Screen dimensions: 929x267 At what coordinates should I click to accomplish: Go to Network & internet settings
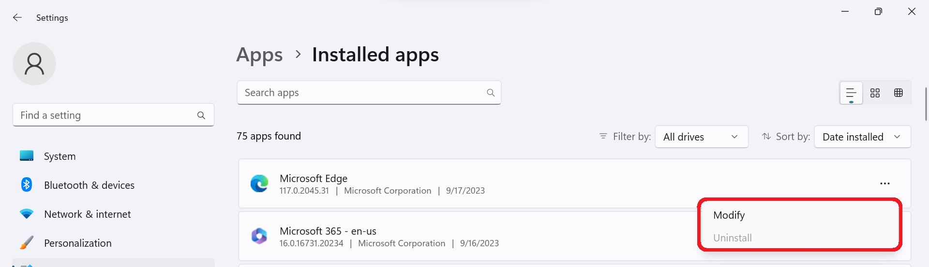click(x=87, y=214)
